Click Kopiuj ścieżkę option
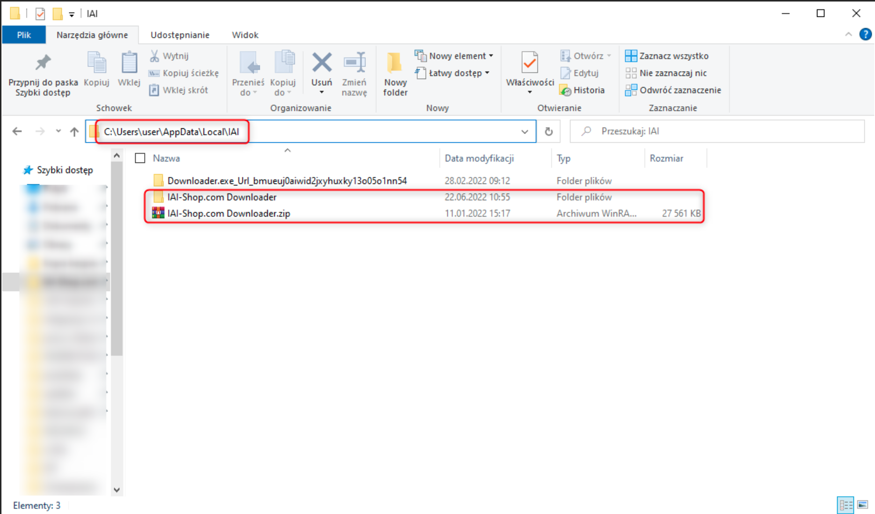Image resolution: width=875 pixels, height=514 pixels. tap(183, 73)
